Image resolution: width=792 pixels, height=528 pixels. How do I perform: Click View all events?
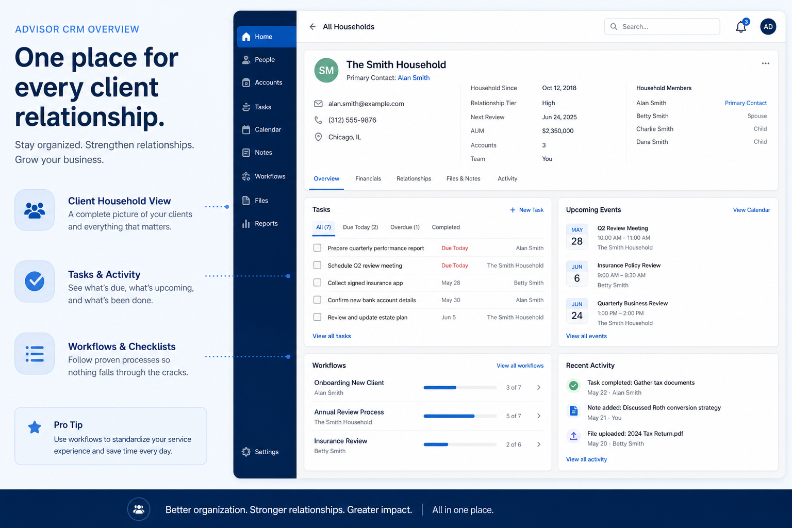(x=586, y=336)
